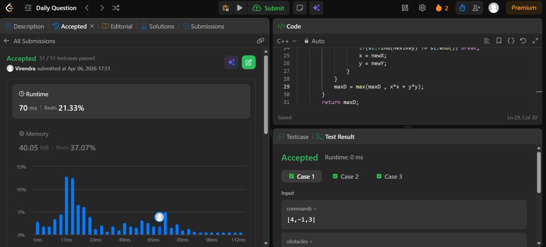
Task: Click the curly braces snippet icon
Action: (511, 41)
